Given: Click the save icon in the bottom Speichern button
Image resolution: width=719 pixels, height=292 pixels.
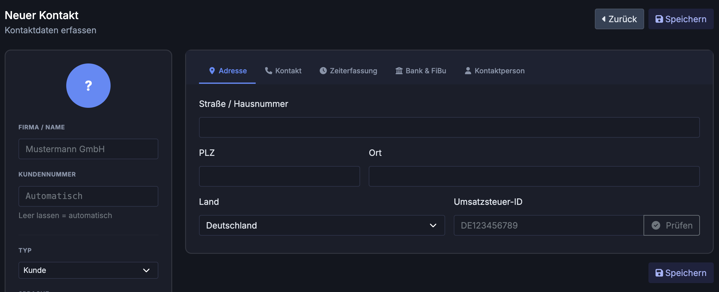Looking at the screenshot, I should [x=659, y=273].
